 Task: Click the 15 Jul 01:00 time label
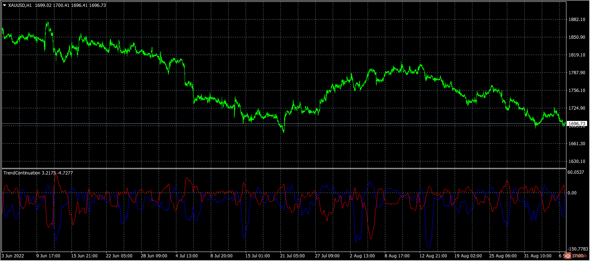257,256
